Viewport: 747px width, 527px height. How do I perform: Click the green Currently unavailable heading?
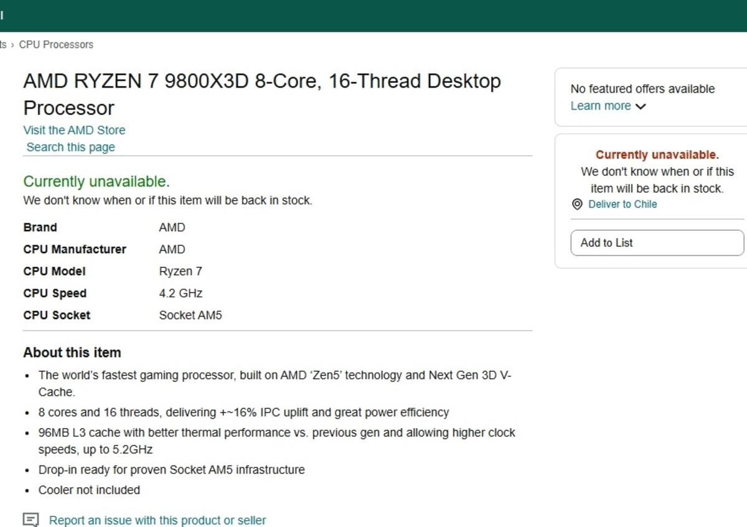coord(96,182)
